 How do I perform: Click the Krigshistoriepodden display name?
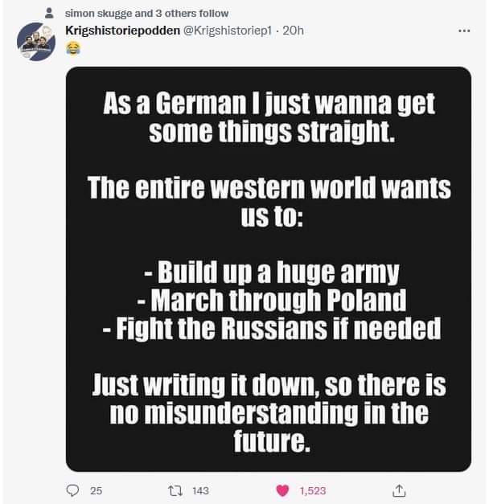(122, 31)
